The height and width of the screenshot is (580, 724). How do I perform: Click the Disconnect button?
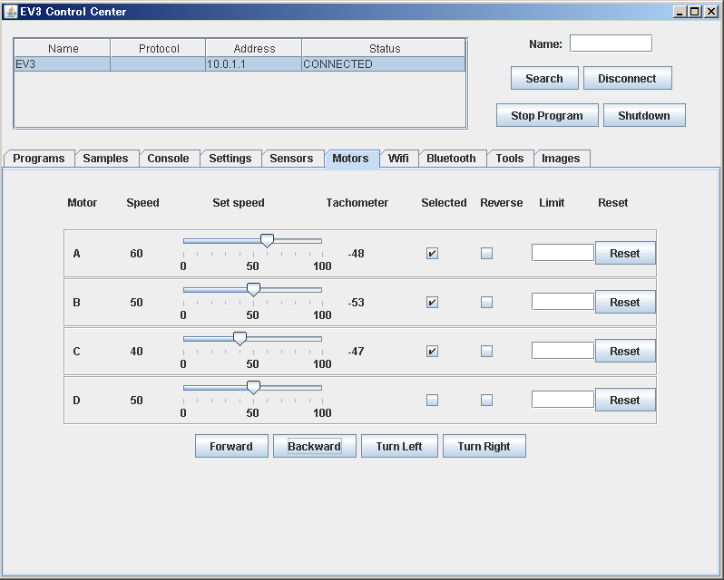point(628,78)
